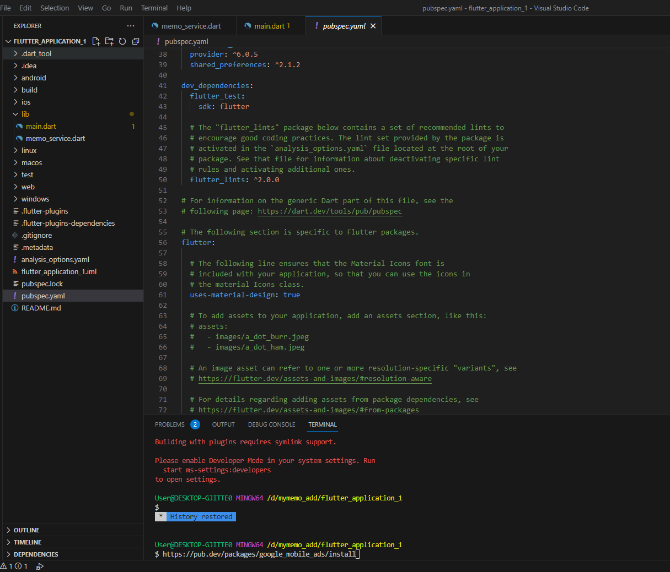The image size is (670, 572).
Task: Open the Selection menu
Action: click(55, 8)
